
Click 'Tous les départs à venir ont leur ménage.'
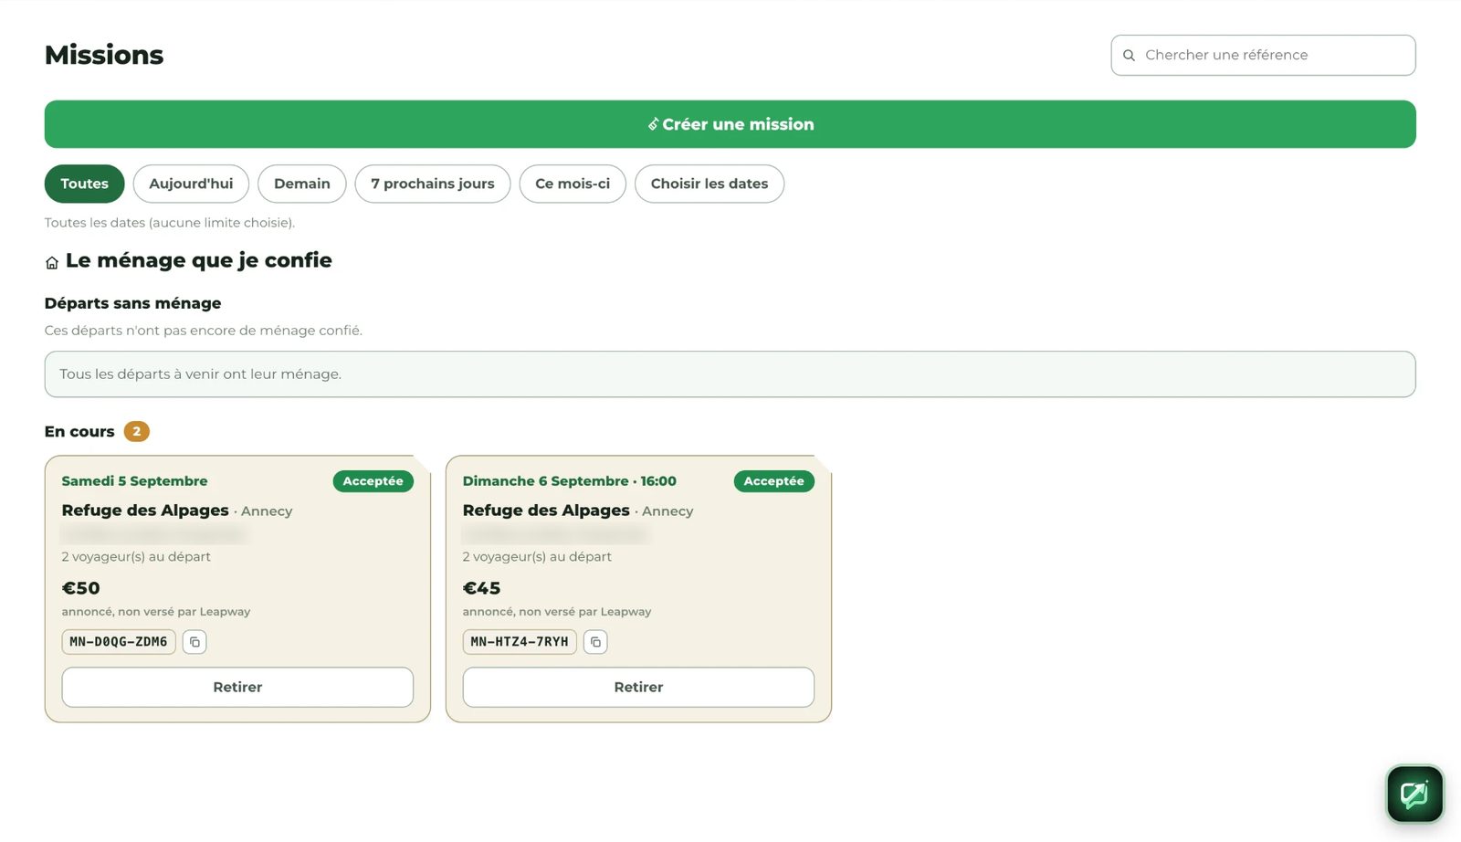[x=200, y=374]
